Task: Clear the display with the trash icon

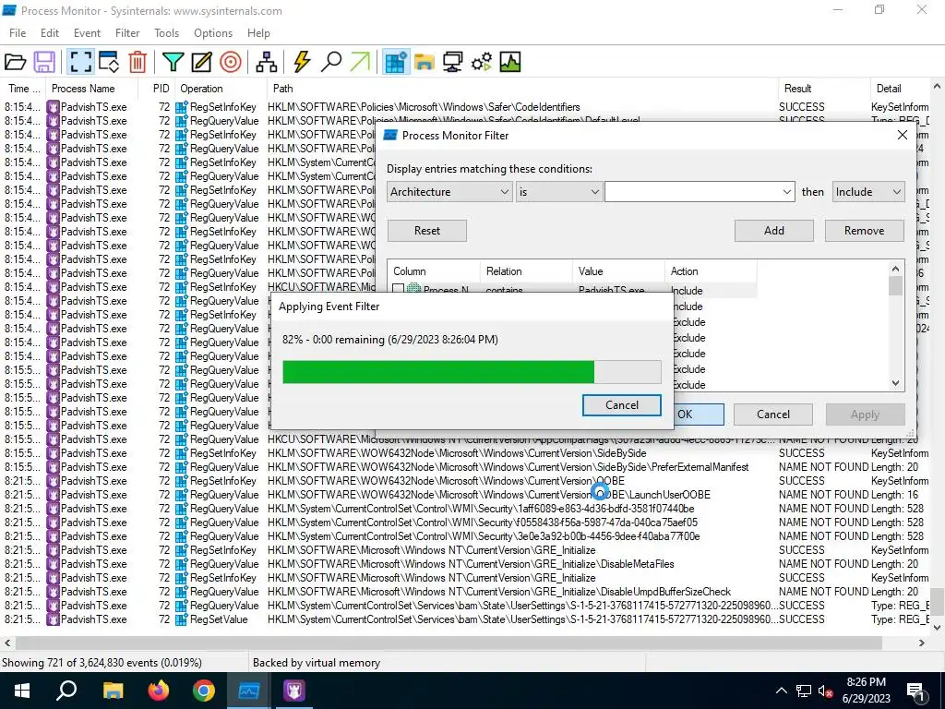Action: (138, 62)
